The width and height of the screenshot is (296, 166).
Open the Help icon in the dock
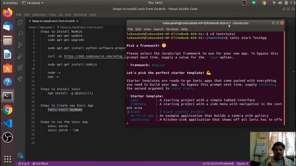coord(7,82)
